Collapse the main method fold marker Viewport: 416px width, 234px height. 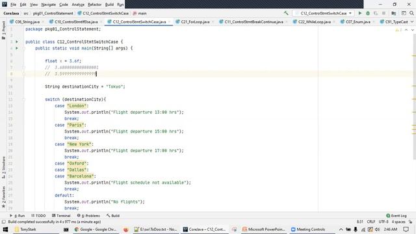[23, 48]
